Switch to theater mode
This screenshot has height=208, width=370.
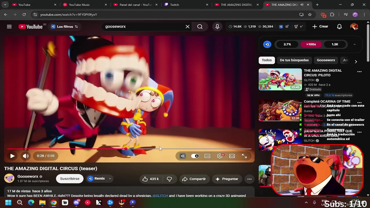coord(232,156)
